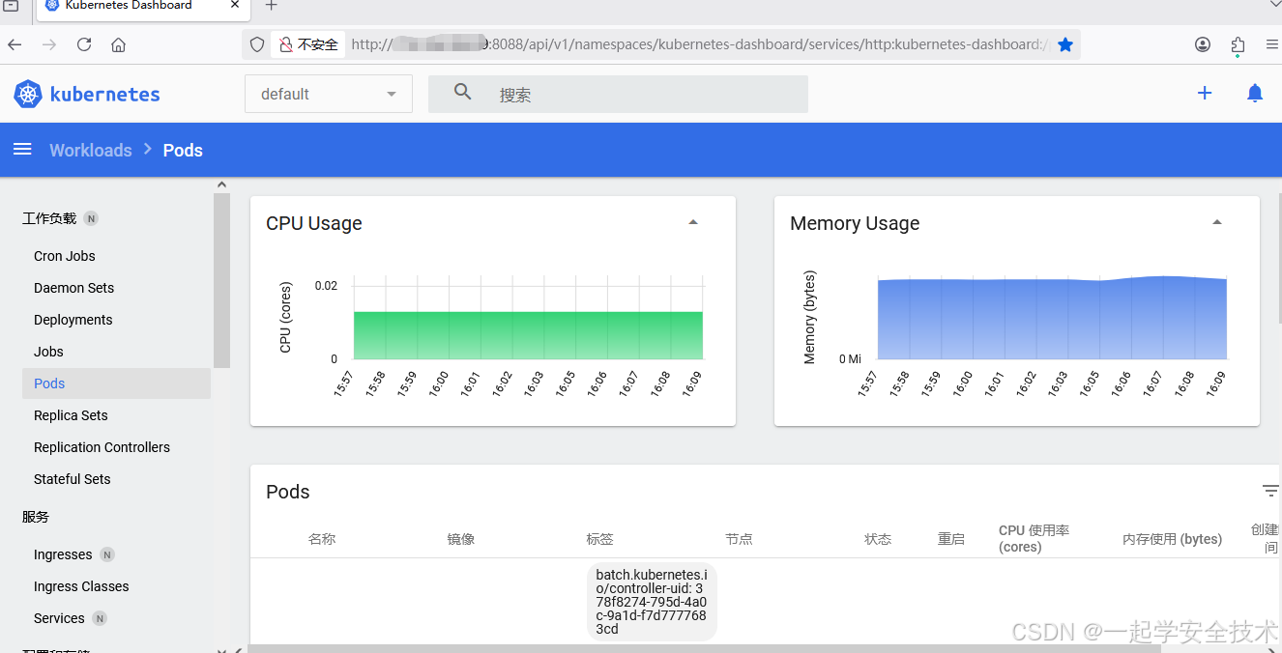Click the N badge next to 工作负载
This screenshot has height=653, width=1282.
(x=91, y=218)
